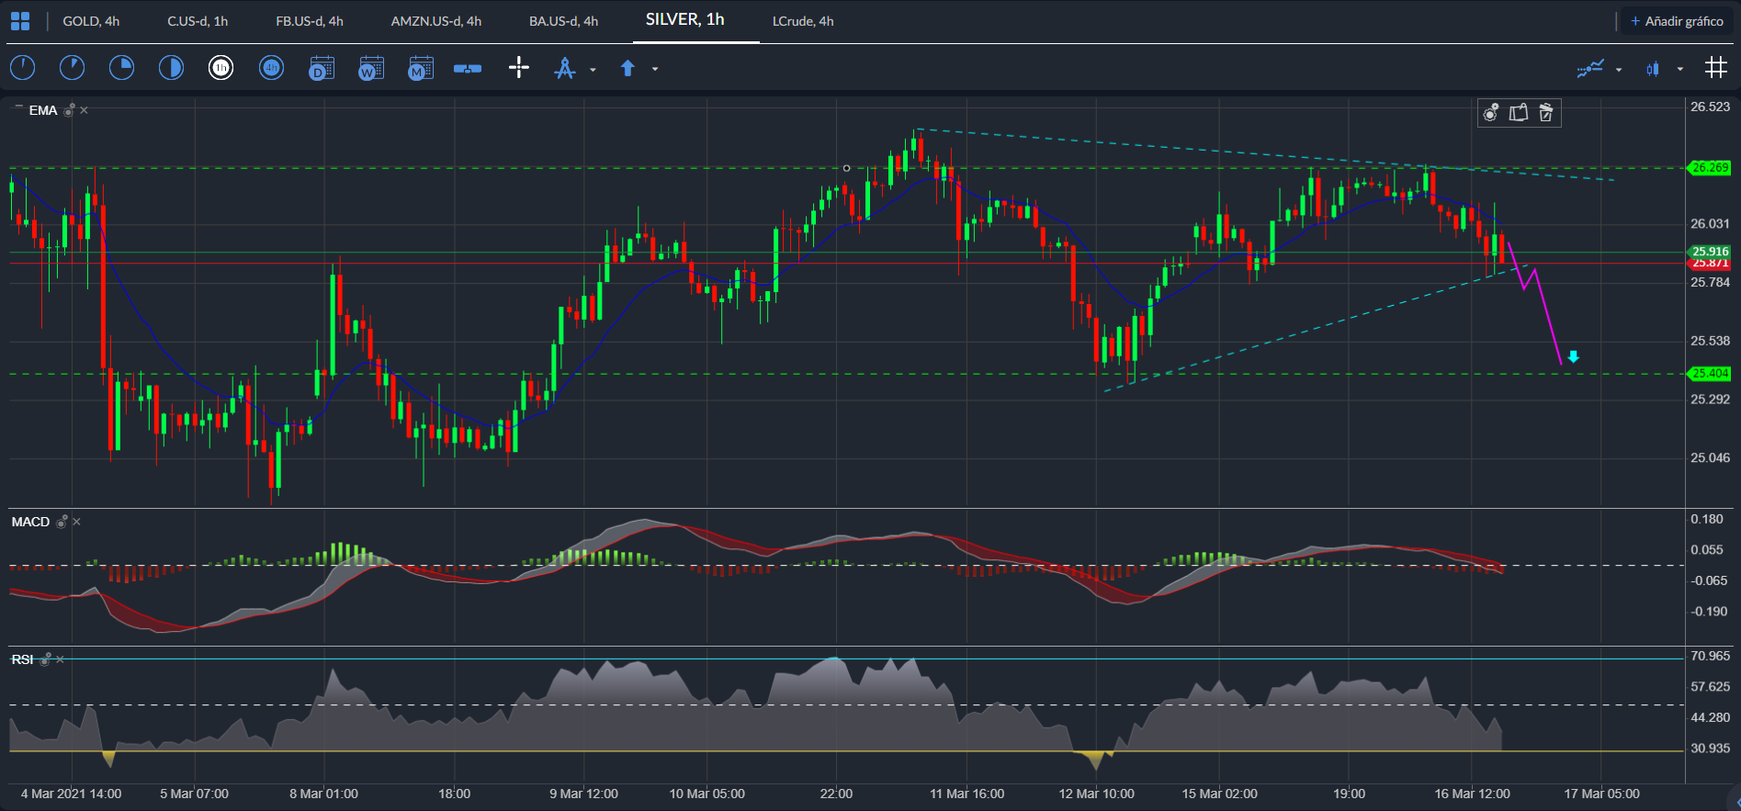Switch to the daily timeframe calendar icon
The width and height of the screenshot is (1741, 811).
pos(321,68)
